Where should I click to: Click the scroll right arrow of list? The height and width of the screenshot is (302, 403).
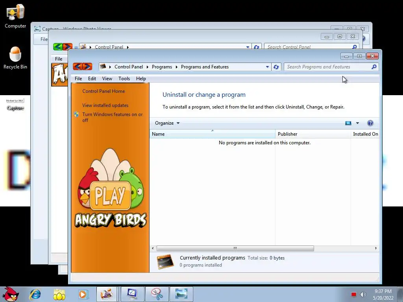376,249
